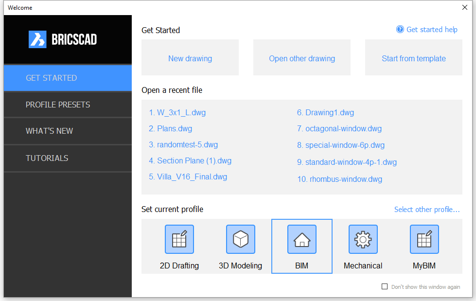Select the BIM house profile icon

tap(302, 239)
